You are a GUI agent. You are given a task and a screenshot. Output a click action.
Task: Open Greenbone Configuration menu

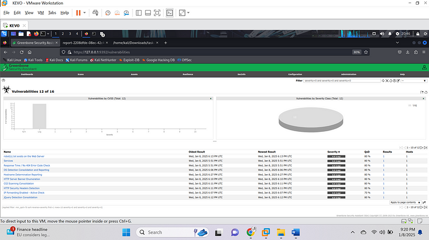[x=295, y=74]
